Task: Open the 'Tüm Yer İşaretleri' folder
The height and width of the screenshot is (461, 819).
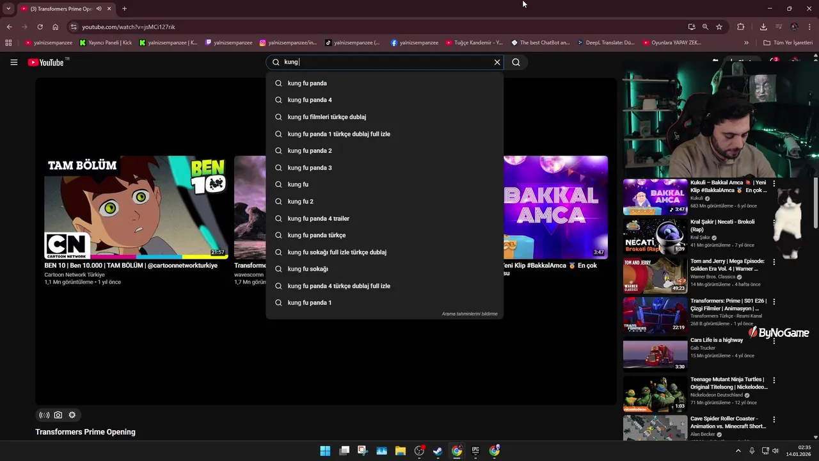Action: click(x=788, y=43)
